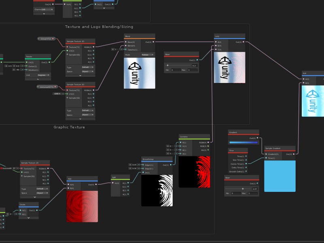Open the Multiply Mode dropdown on the Blend node
The width and height of the screenshot is (324, 243).
[147, 55]
